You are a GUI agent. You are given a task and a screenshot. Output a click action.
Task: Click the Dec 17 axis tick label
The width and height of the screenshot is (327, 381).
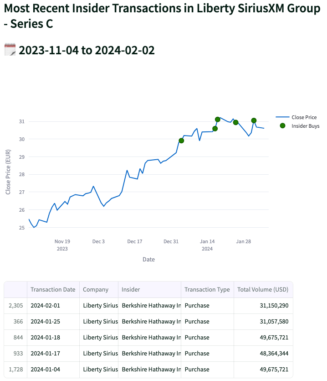point(135,241)
